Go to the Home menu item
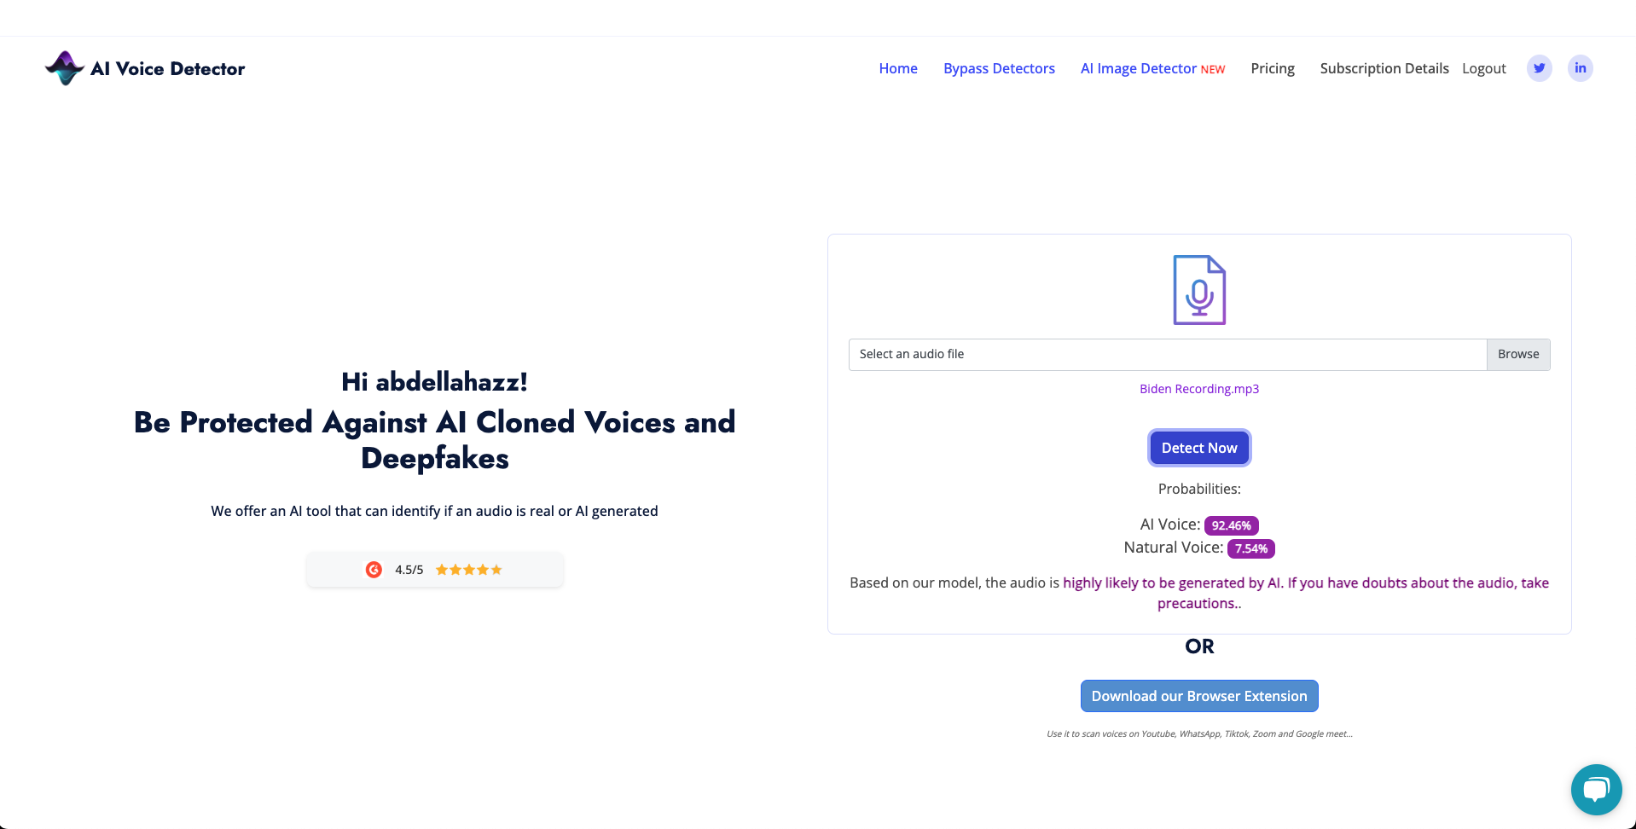 (898, 68)
